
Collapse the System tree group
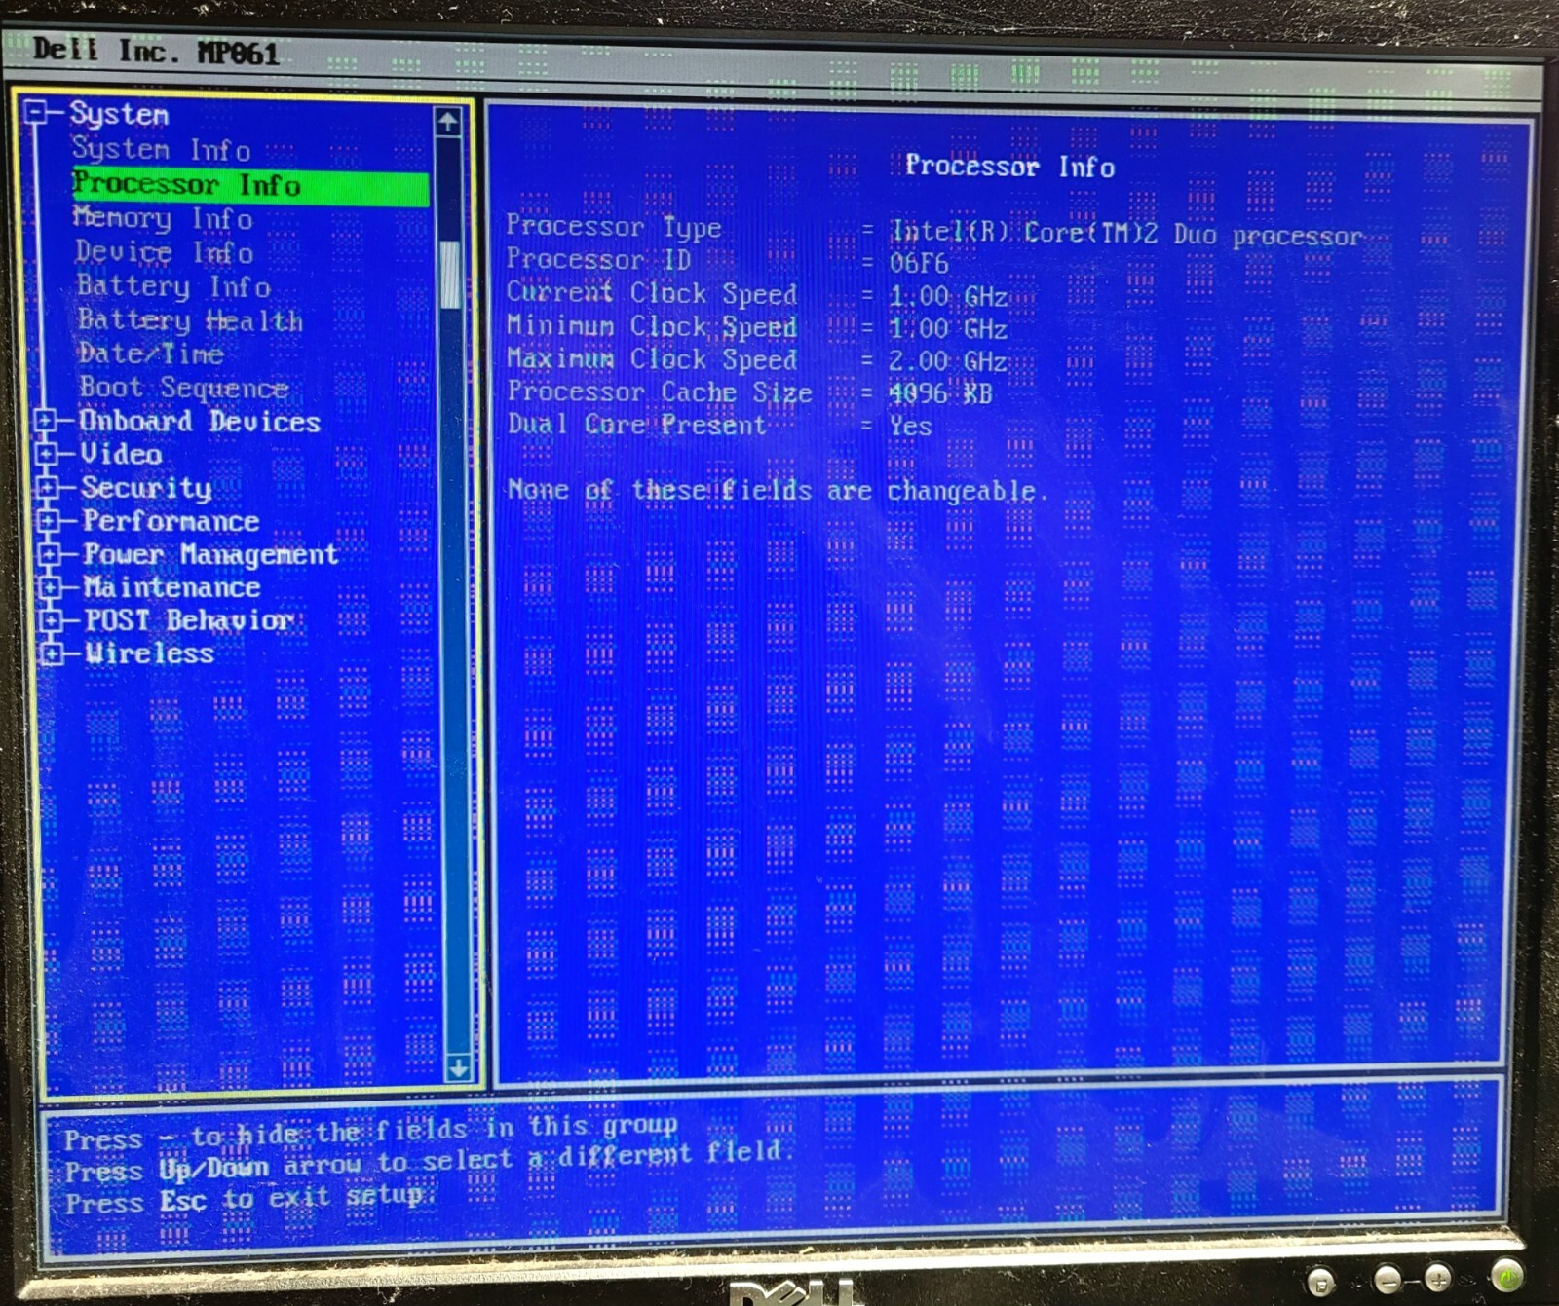36,113
